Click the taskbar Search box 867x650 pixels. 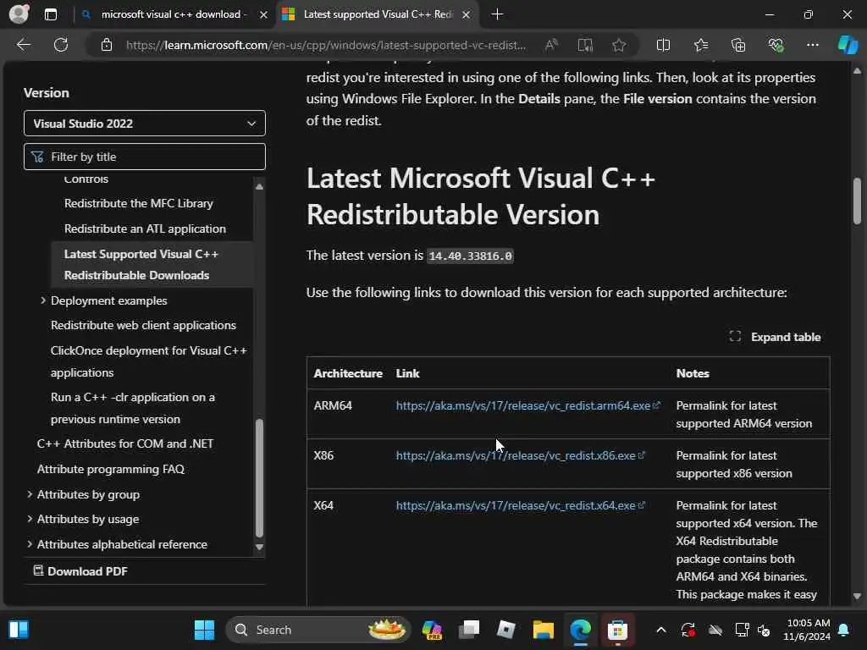coord(318,630)
